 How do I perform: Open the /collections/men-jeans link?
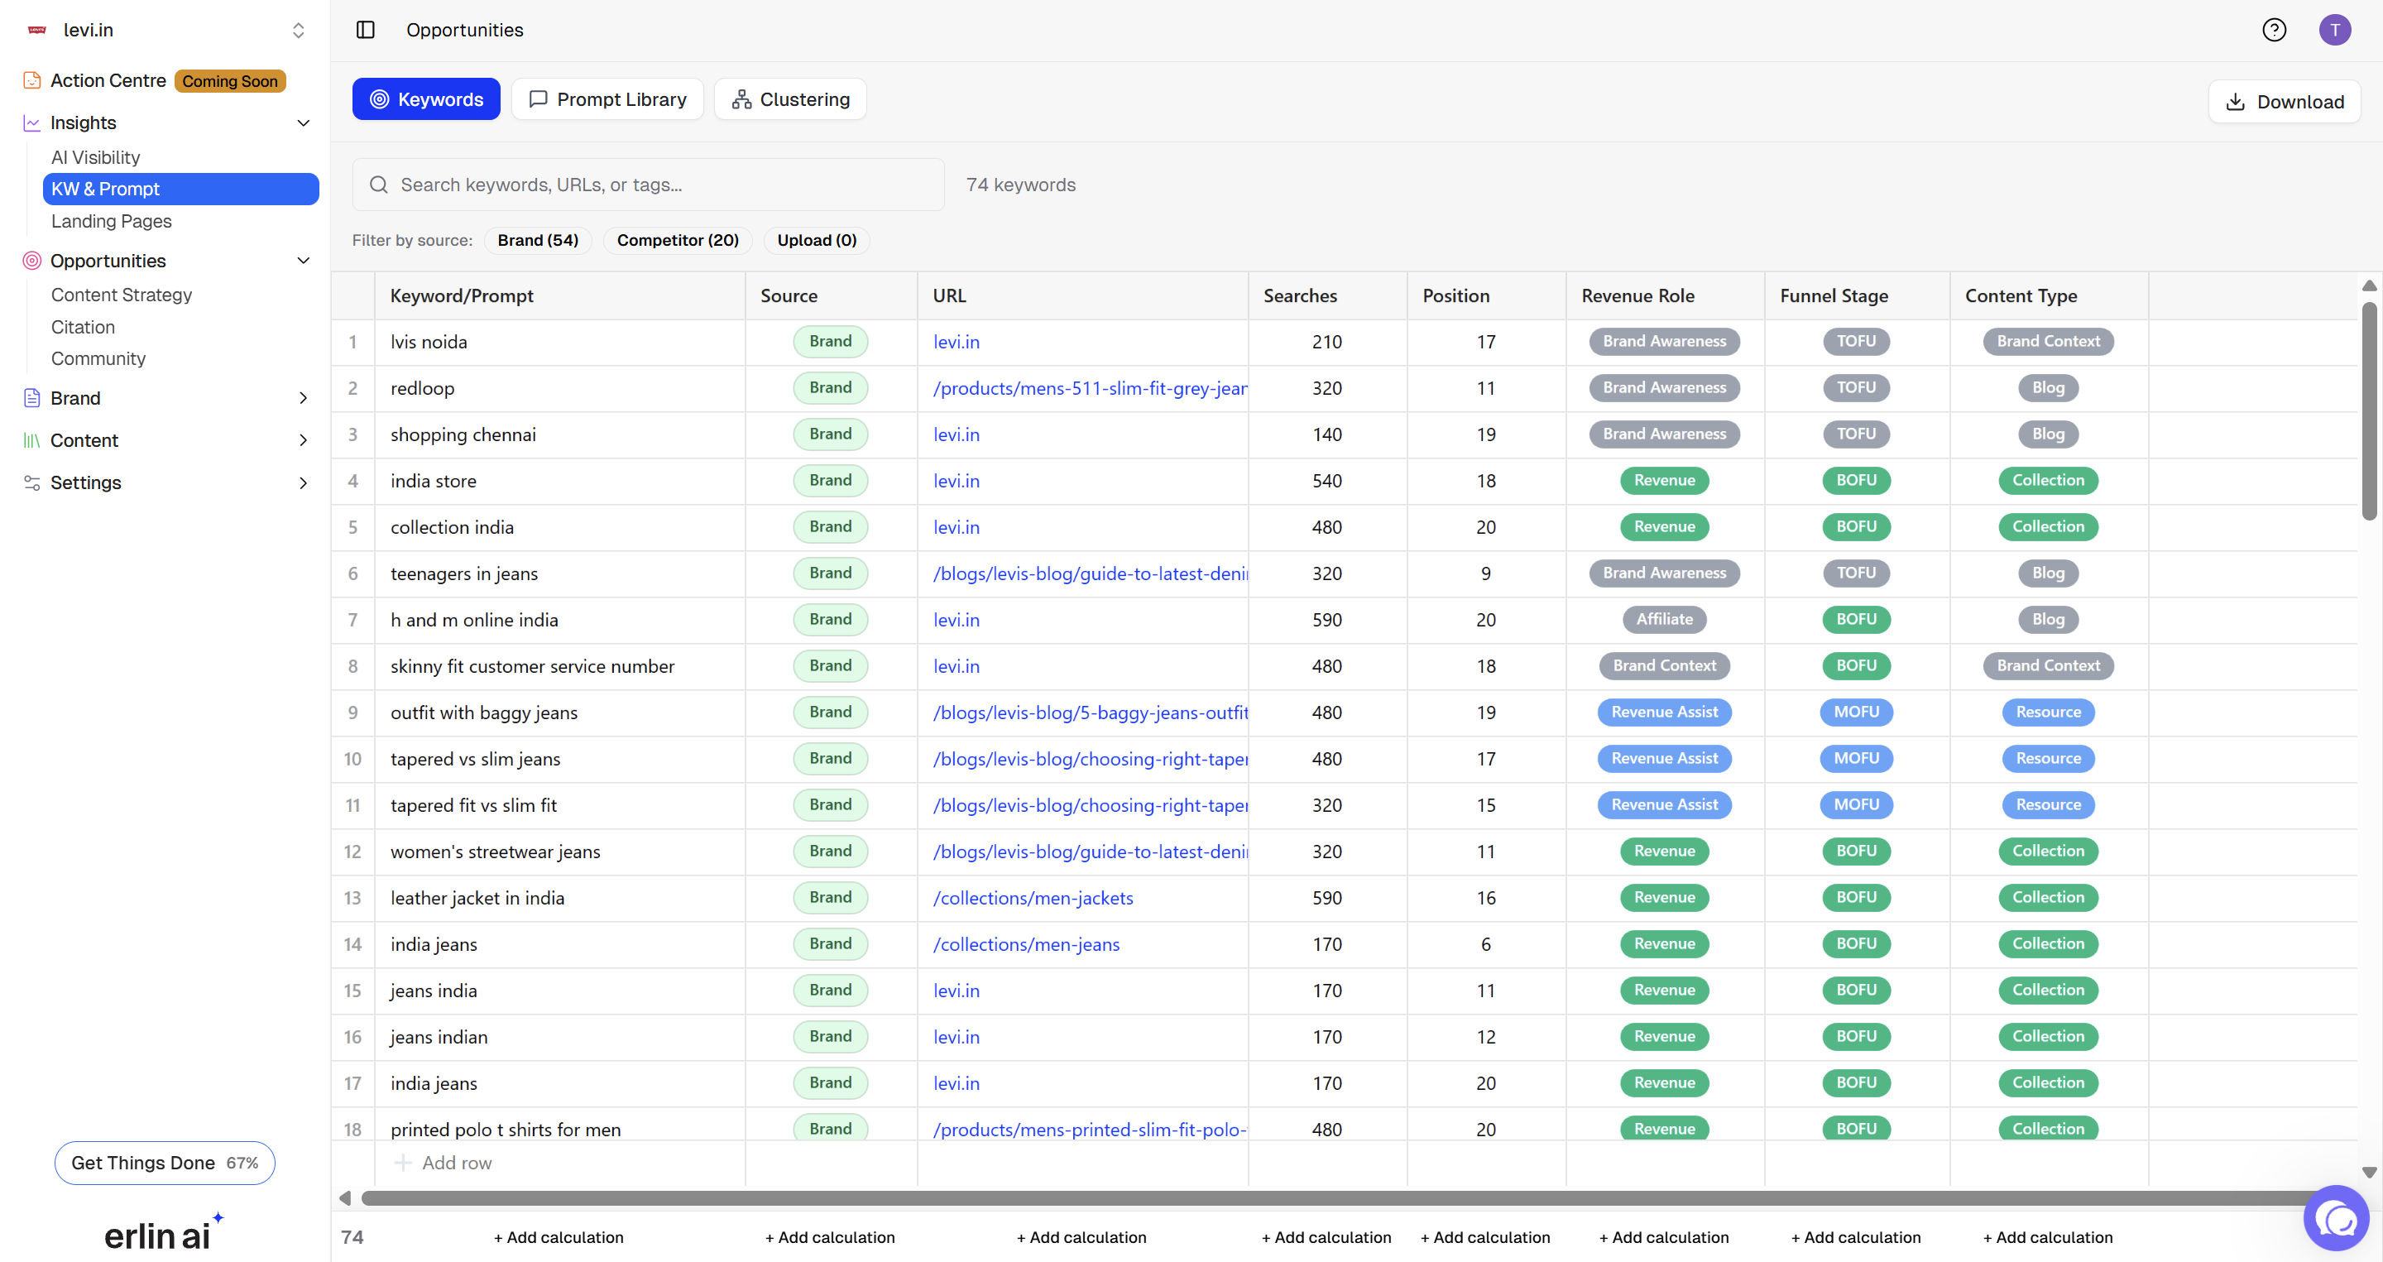1027,943
